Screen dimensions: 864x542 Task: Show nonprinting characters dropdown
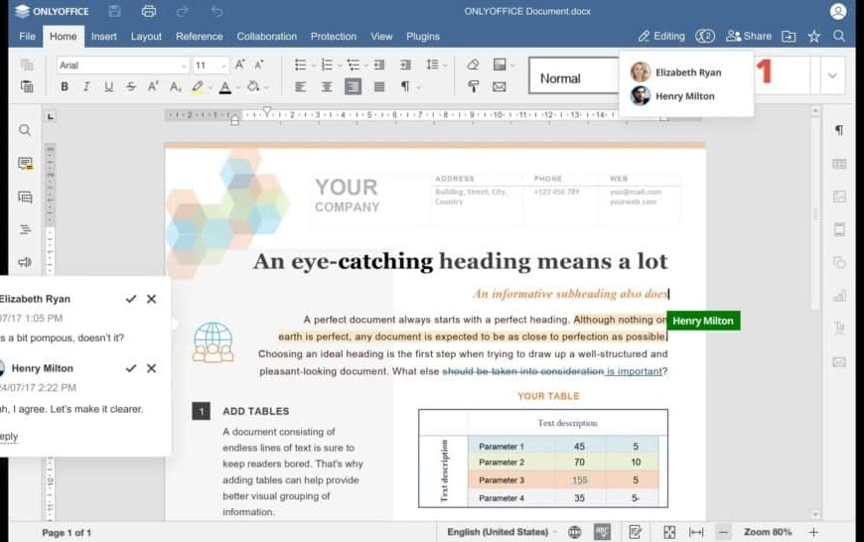[x=418, y=87]
